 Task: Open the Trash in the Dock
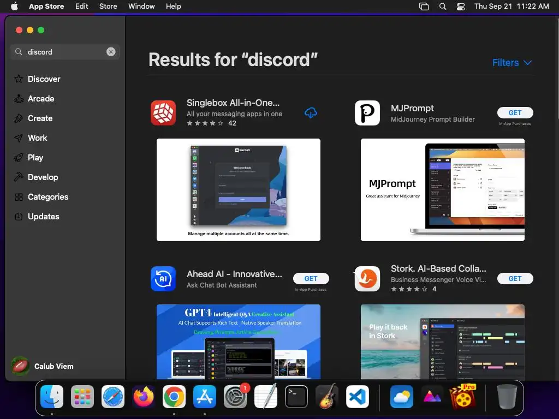coord(507,397)
